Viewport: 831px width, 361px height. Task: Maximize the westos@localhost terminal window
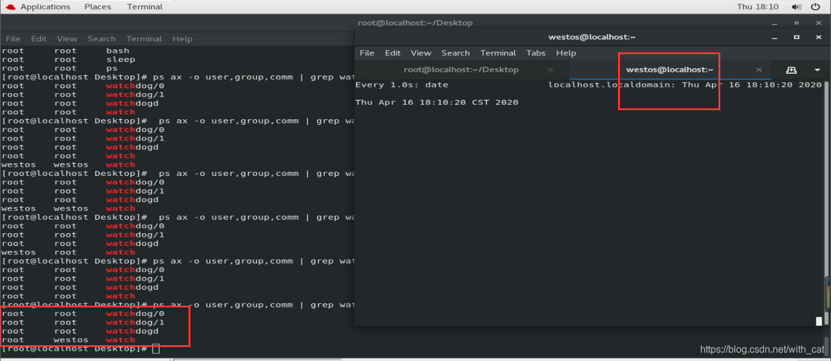pyautogui.click(x=796, y=37)
